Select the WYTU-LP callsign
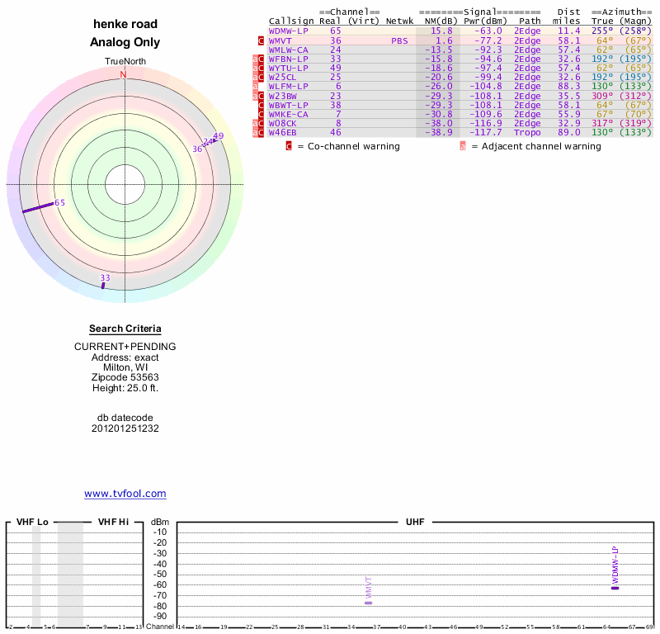 (288, 69)
